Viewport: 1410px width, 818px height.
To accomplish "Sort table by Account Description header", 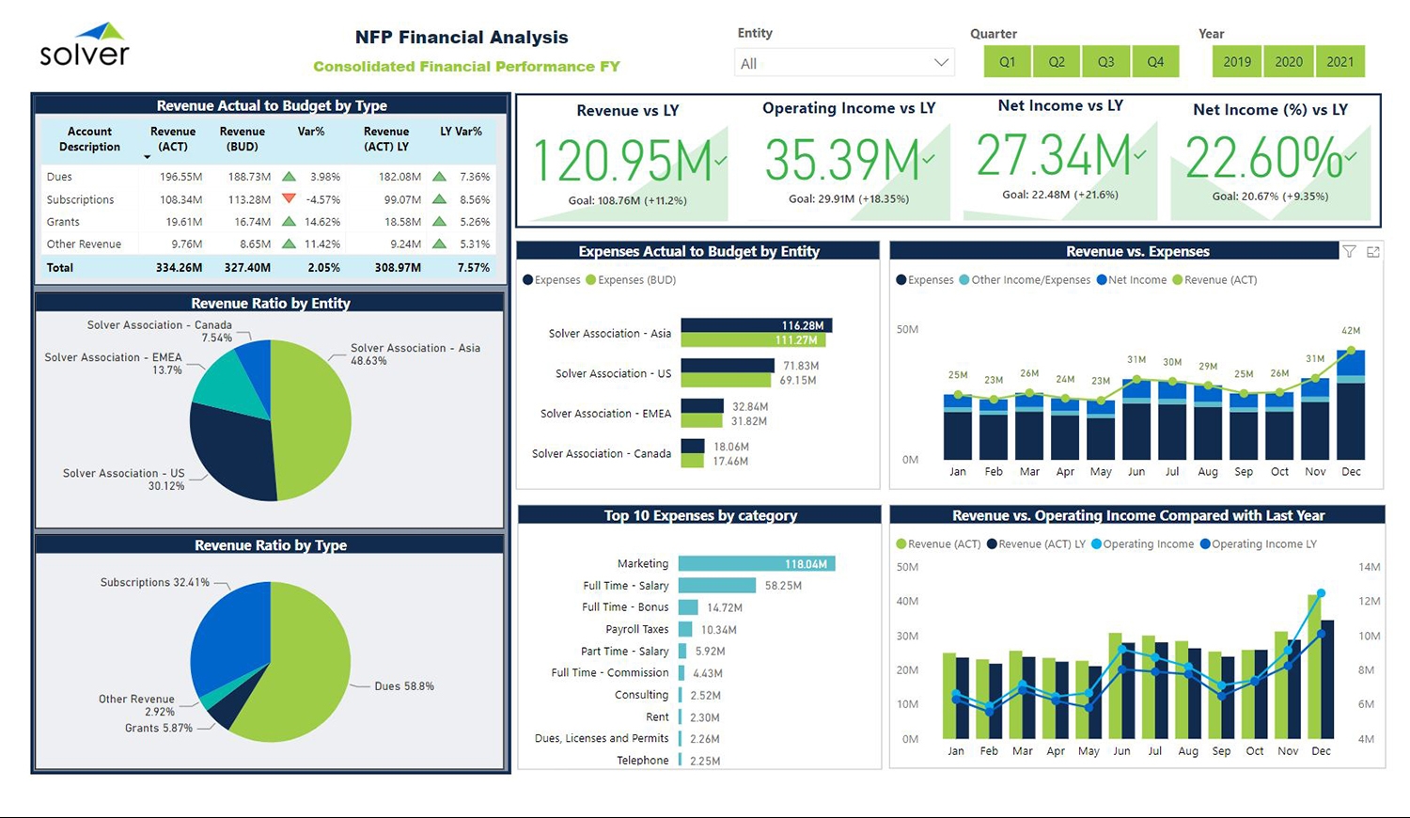I will point(89,139).
